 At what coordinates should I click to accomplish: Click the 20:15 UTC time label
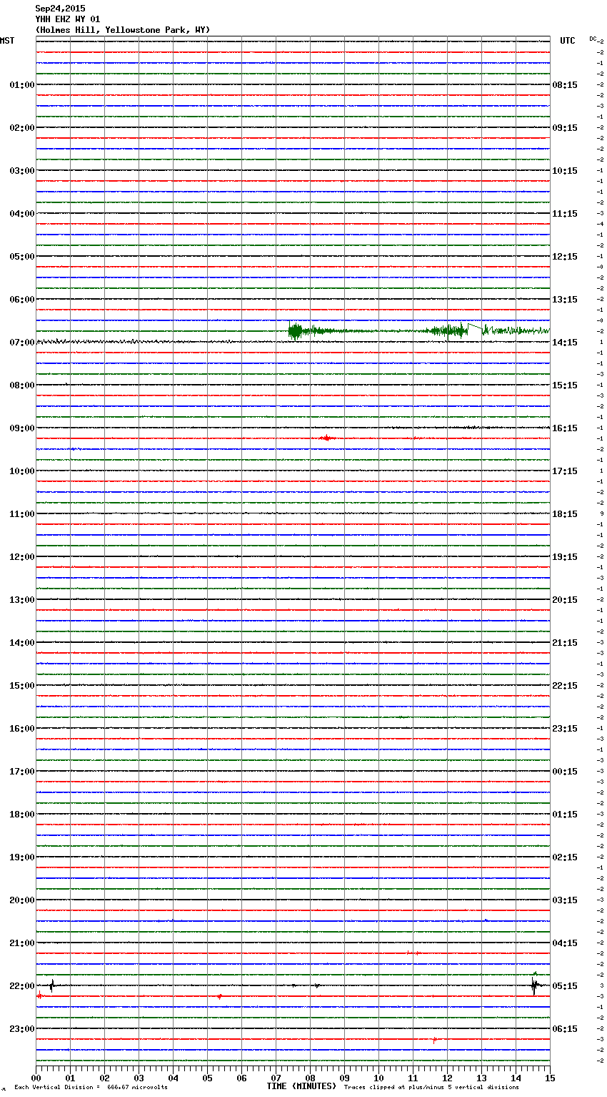pyautogui.click(x=565, y=600)
